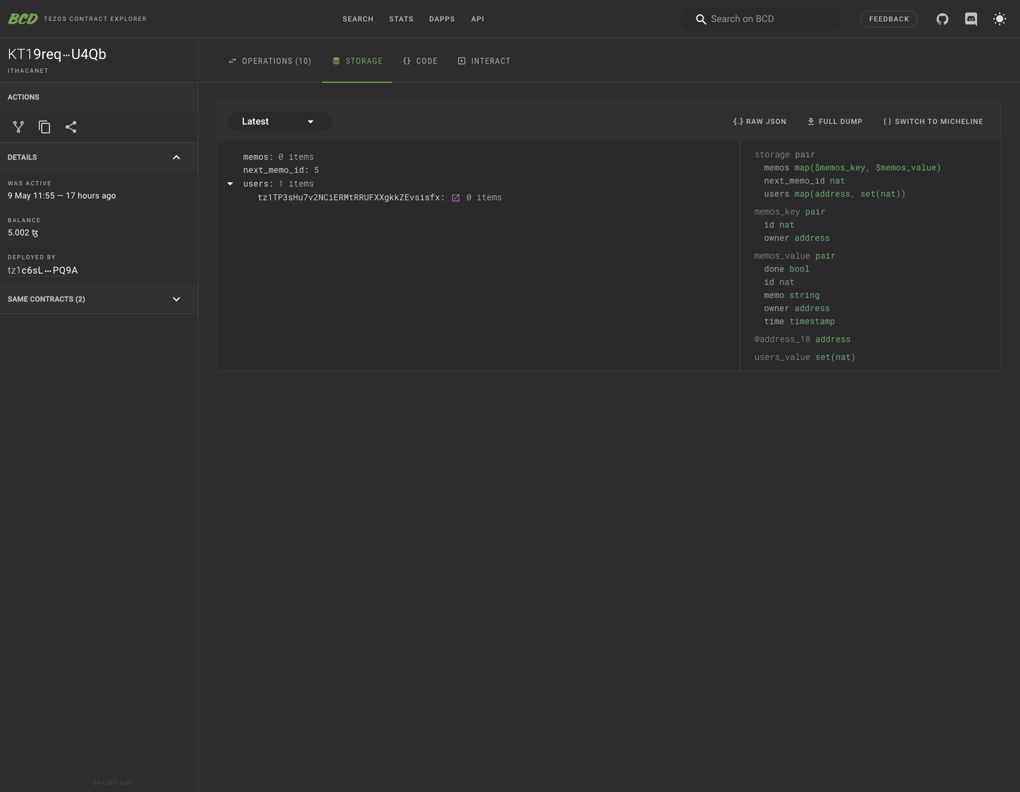
Task: Click the BCD logo
Action: (23, 19)
